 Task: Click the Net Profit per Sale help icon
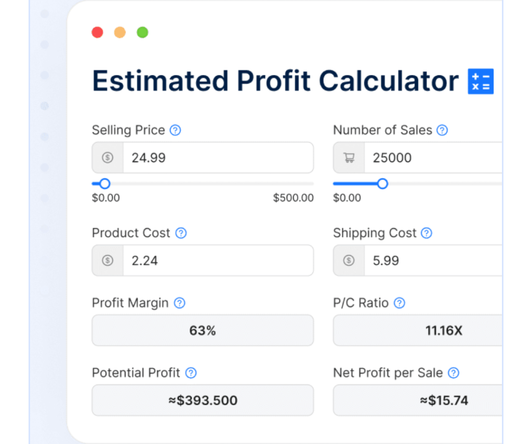coord(454,373)
